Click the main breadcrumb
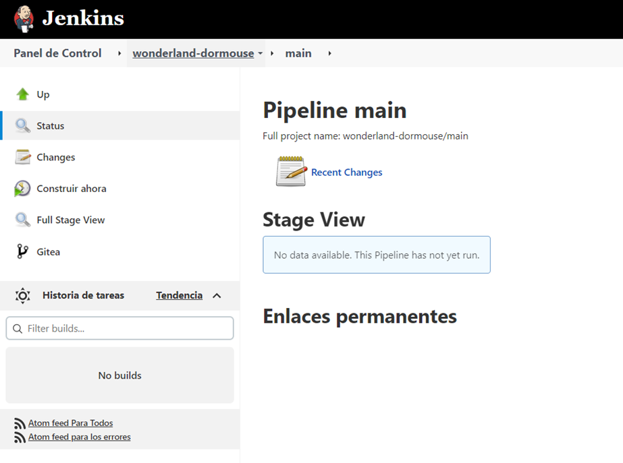This screenshot has width=623, height=463. (298, 53)
